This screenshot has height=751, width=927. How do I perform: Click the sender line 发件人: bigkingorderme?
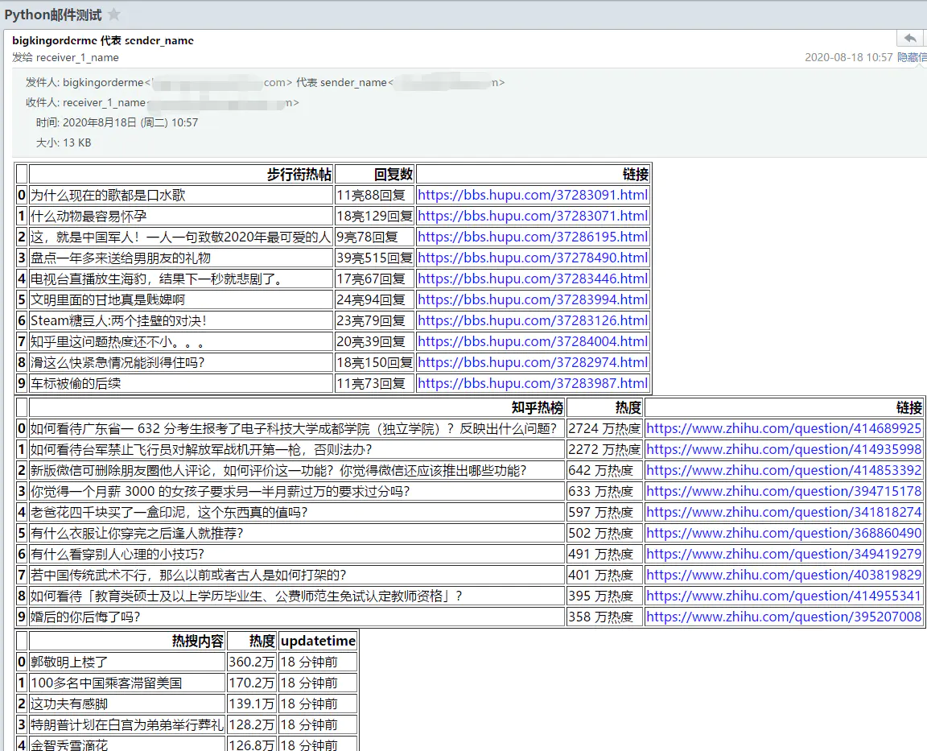click(x=265, y=82)
